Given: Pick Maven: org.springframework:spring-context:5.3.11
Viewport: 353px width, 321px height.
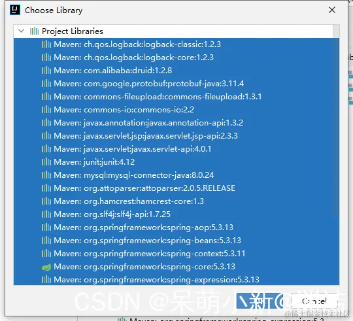Looking at the screenshot, I should tap(176, 254).
